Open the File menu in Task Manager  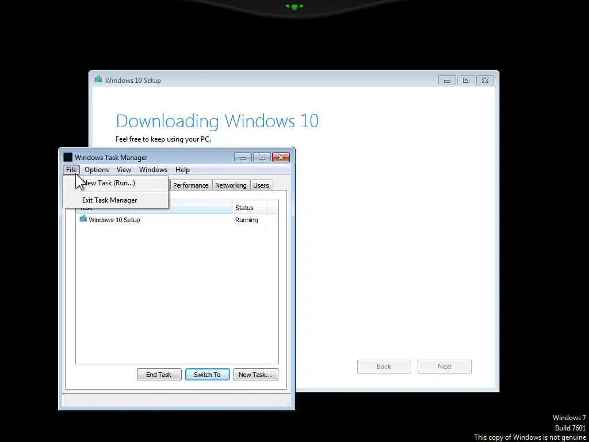pyautogui.click(x=71, y=170)
